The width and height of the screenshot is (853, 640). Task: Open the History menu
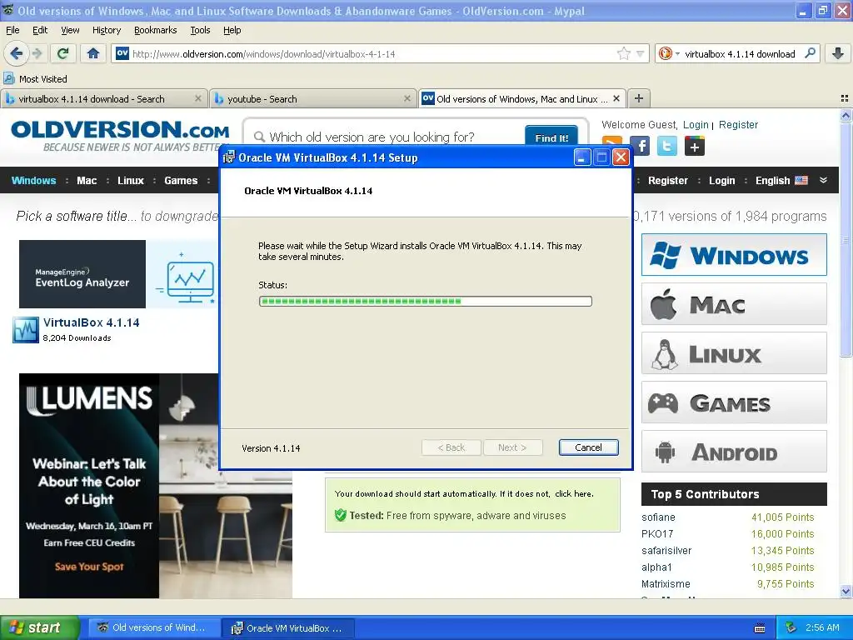coord(107,30)
